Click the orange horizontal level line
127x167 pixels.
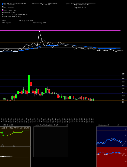click(60, 42)
